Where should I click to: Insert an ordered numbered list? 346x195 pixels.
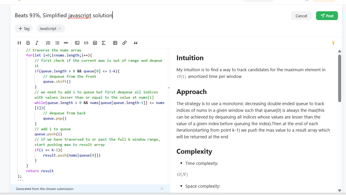click(48, 43)
